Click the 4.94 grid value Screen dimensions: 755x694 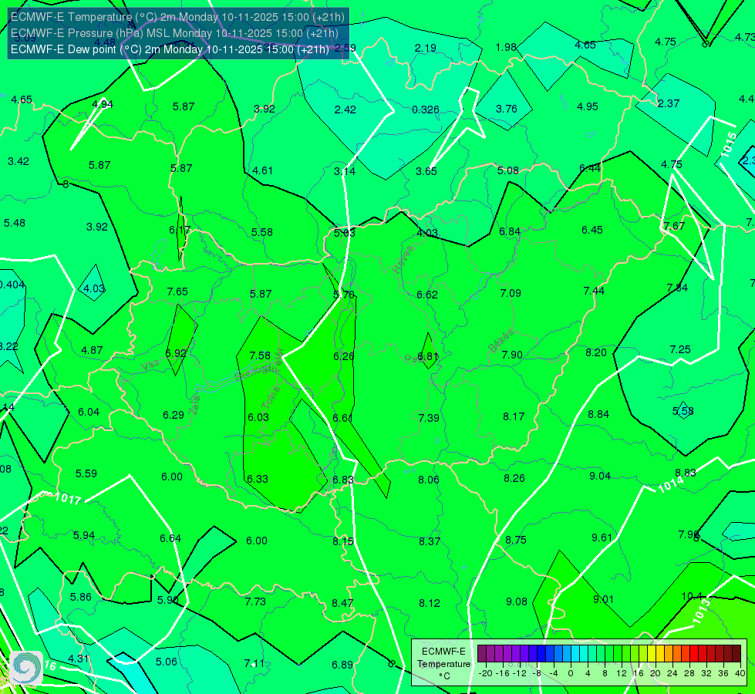[103, 104]
